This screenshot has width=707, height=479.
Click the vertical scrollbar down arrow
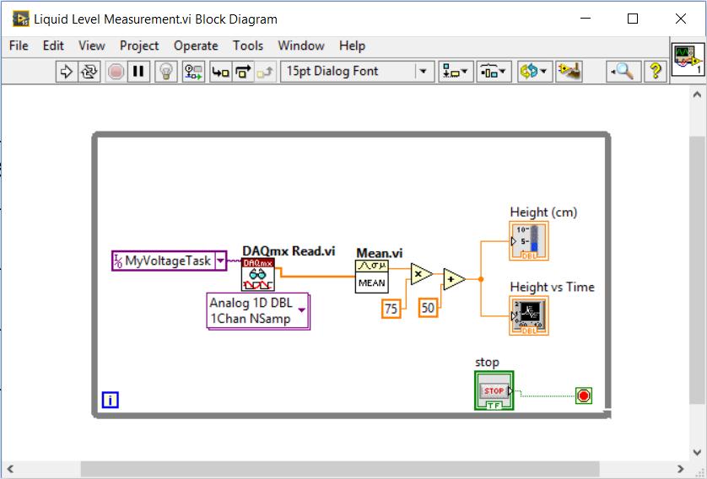tap(697, 452)
